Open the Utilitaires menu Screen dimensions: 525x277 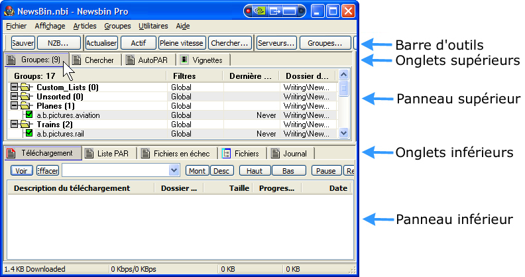(x=153, y=26)
